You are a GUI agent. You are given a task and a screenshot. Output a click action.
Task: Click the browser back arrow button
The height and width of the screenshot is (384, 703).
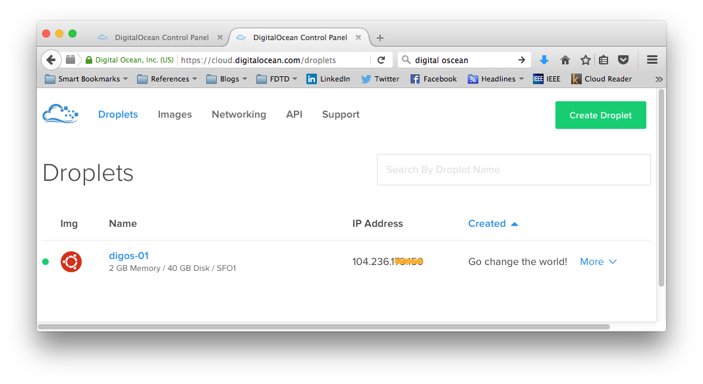[51, 60]
